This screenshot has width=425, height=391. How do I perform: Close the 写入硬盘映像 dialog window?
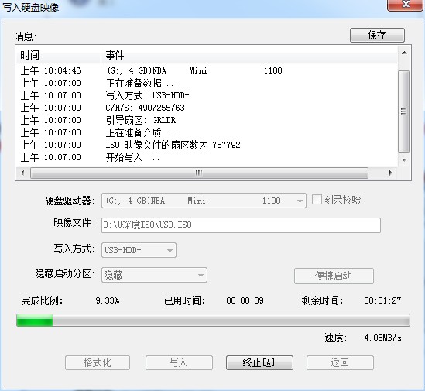(406, 5)
